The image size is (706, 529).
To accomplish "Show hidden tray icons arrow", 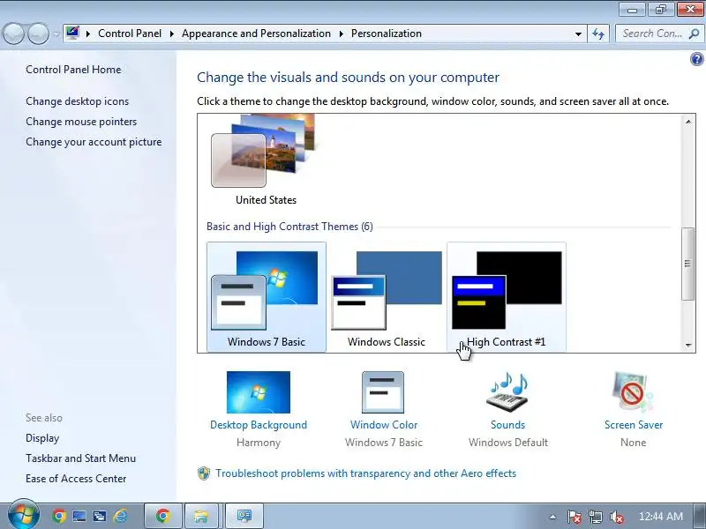I will 553,517.
